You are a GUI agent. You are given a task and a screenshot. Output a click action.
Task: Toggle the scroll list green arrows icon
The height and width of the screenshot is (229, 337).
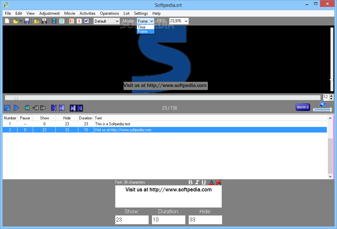point(27,108)
